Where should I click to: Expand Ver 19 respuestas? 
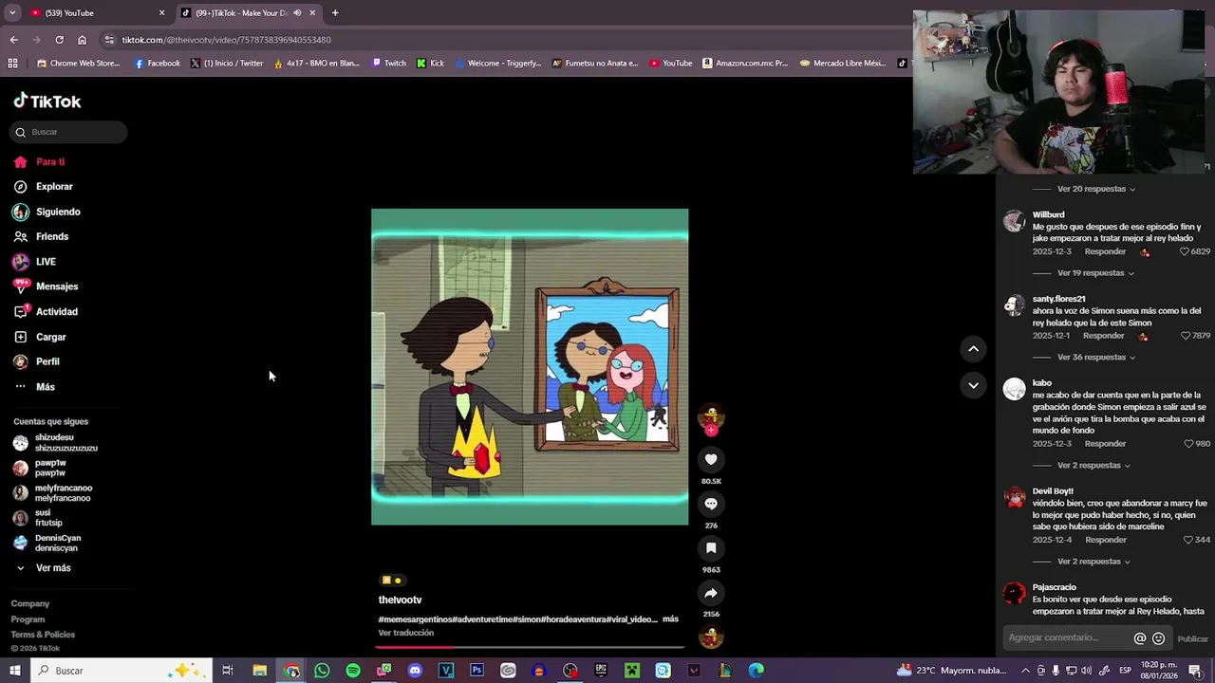click(1095, 273)
